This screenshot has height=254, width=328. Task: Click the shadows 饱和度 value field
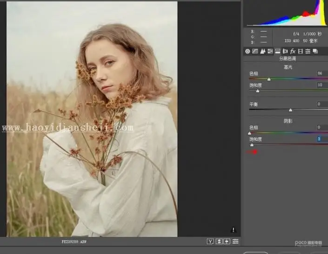click(322, 139)
